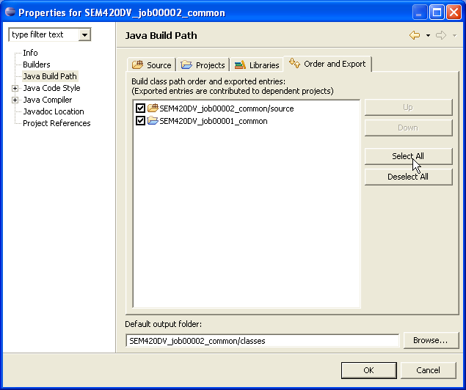This screenshot has height=390, width=466.
Task: Confirm the dialog with OK
Action: click(368, 370)
